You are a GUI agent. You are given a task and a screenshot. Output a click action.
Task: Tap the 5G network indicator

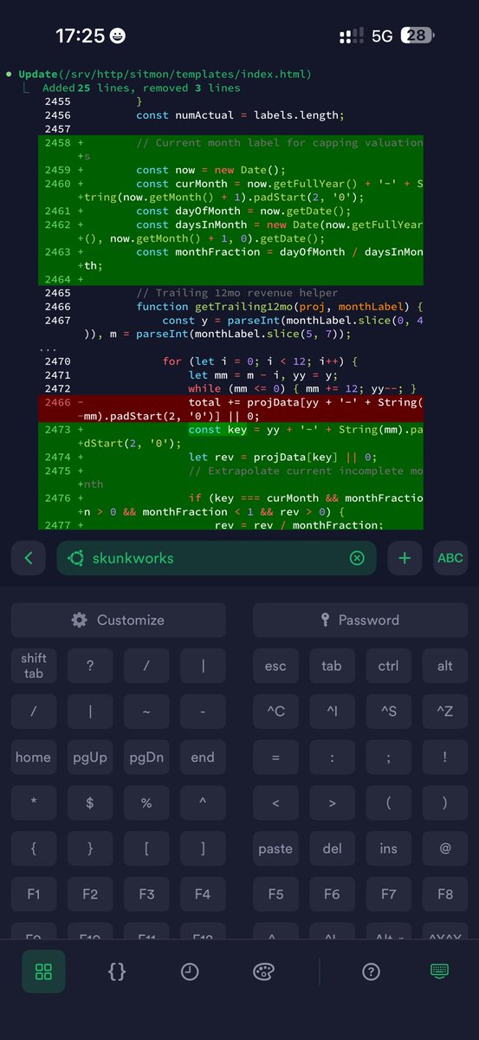coord(382,36)
